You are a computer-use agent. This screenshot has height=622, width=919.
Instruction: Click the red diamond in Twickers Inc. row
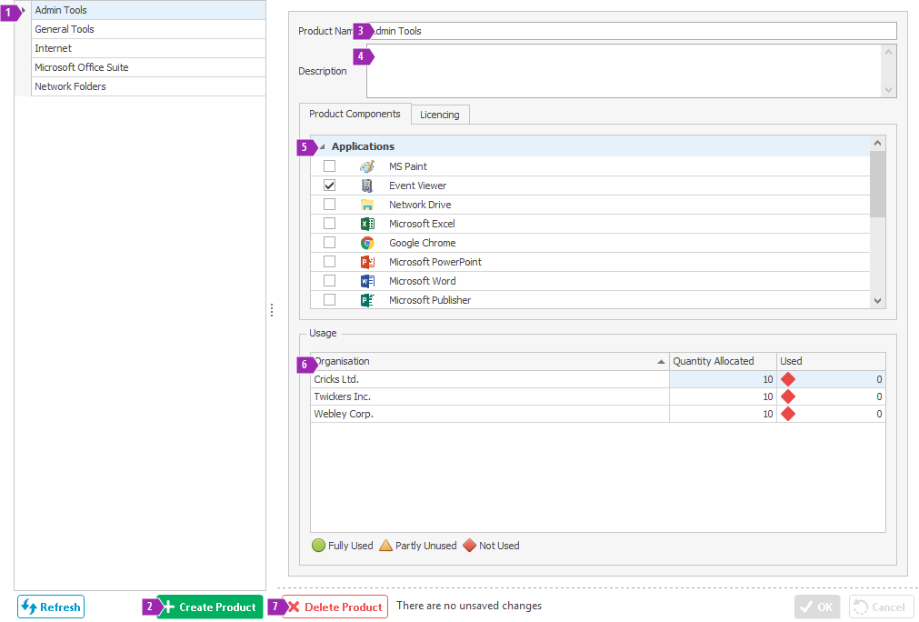[x=788, y=396]
